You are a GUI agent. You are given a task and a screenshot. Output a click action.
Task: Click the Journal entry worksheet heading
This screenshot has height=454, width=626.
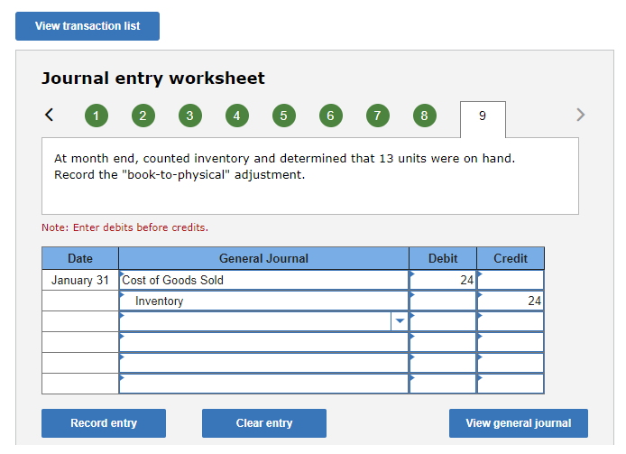[x=153, y=79]
